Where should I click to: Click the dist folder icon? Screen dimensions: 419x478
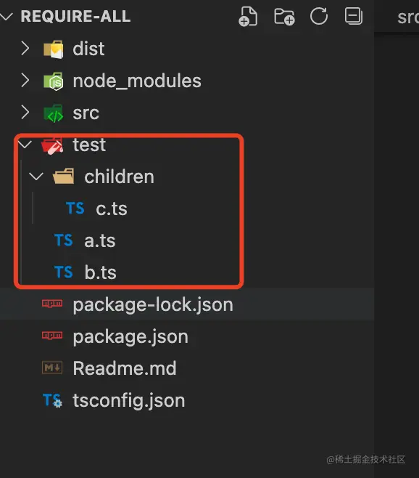(54, 49)
